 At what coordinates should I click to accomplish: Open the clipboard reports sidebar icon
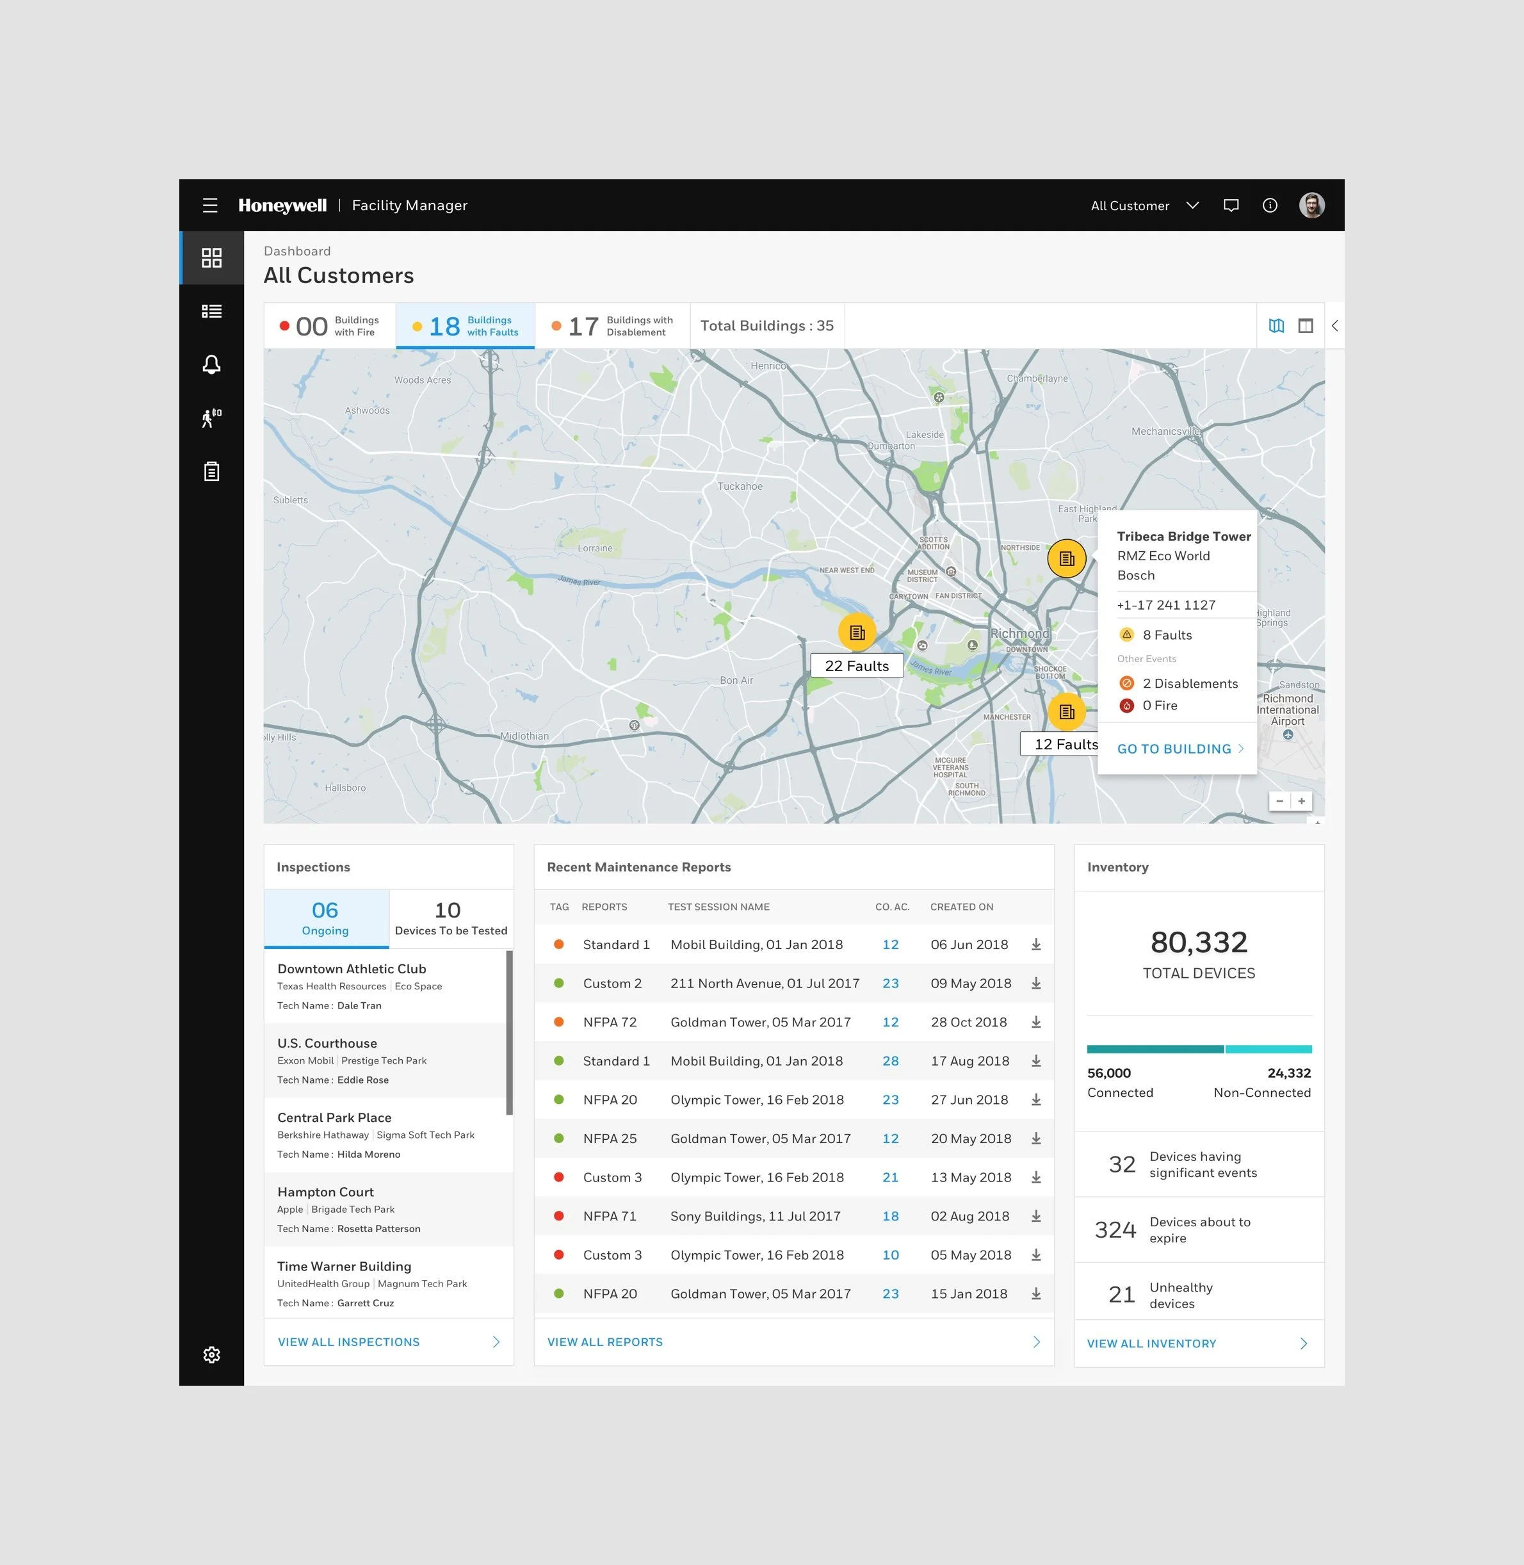click(211, 471)
